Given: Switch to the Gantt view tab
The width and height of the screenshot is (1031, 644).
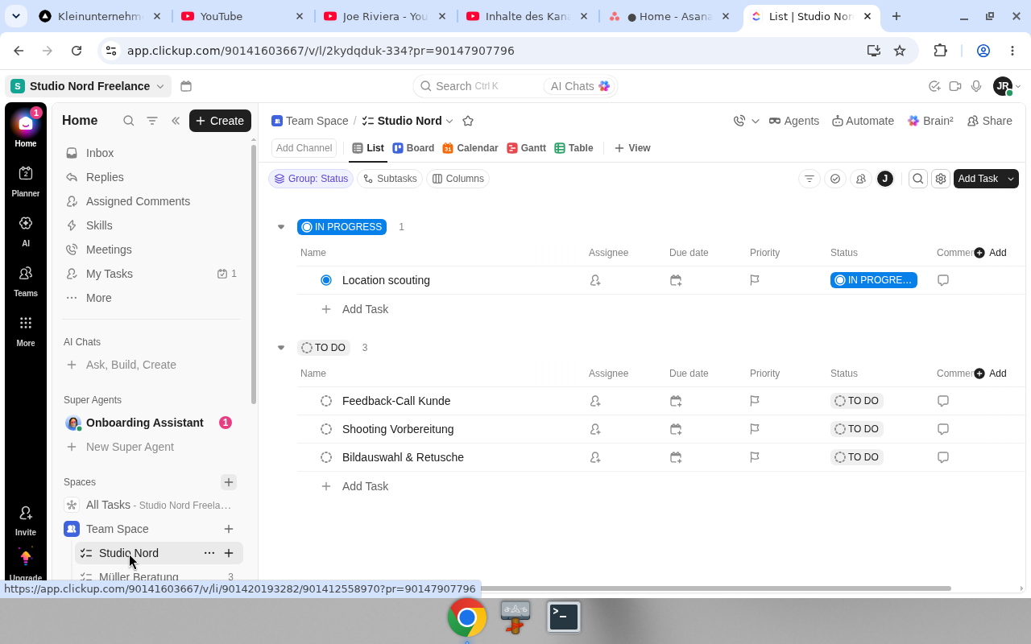Looking at the screenshot, I should [x=526, y=148].
